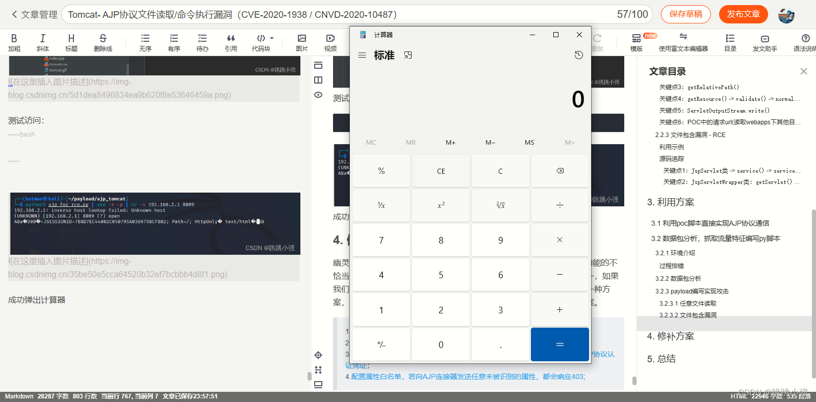The height and width of the screenshot is (402, 816).
Task: Click the equals key in Calculator
Action: coord(560,344)
